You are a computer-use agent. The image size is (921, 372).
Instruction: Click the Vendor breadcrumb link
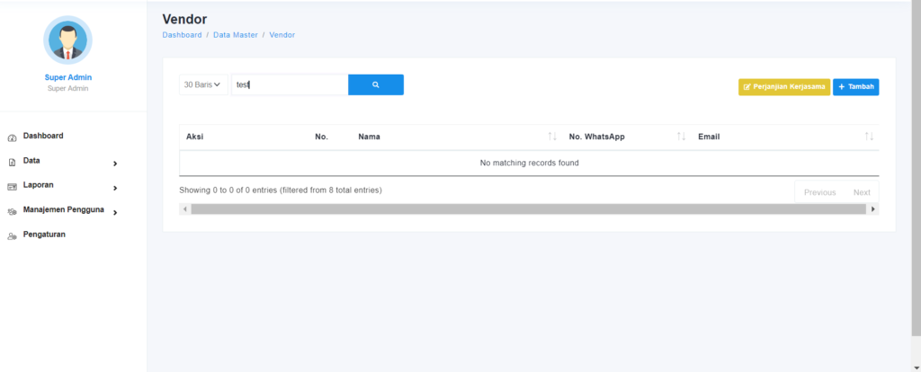[282, 35]
